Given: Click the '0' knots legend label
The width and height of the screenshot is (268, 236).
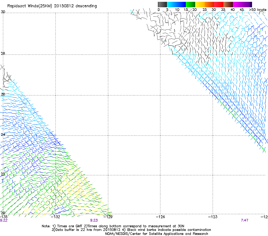Looking at the screenshot, I should (159, 9).
